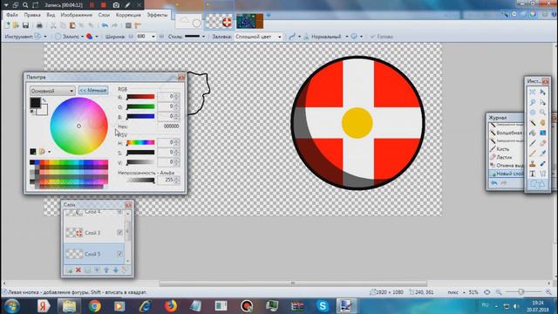This screenshot has height=314, width=558.
Task: Open the Слои menu
Action: 104,15
